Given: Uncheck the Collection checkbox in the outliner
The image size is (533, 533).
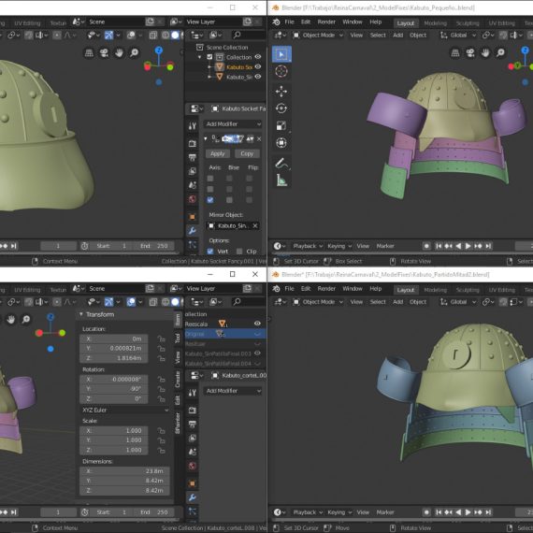Looking at the screenshot, I should [209, 57].
